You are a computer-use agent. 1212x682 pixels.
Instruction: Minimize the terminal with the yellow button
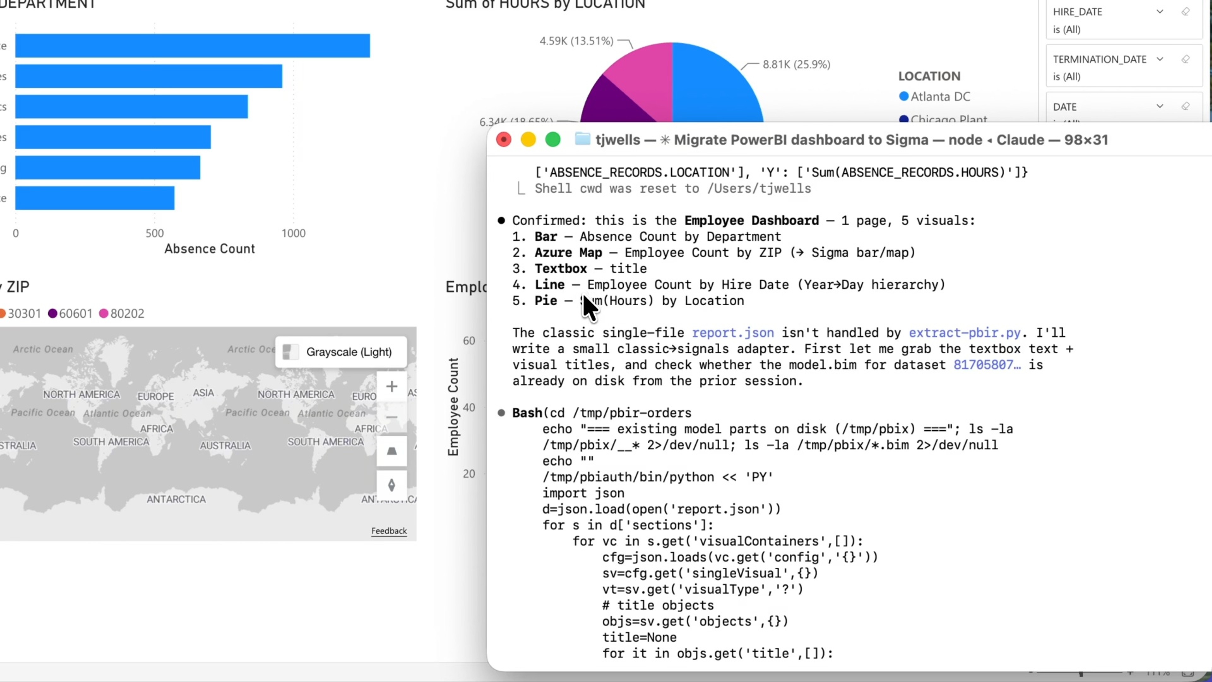click(x=528, y=140)
